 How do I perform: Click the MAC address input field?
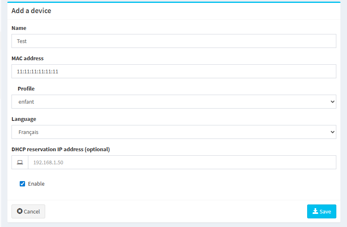tap(174, 71)
